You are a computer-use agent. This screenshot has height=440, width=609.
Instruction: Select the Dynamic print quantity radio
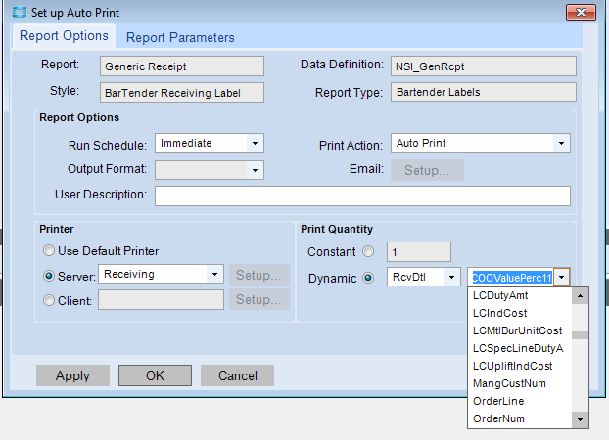pyautogui.click(x=368, y=278)
